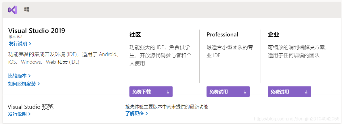Click the description 最适合小型团队的专业 IDE

pyautogui.click(x=230, y=51)
